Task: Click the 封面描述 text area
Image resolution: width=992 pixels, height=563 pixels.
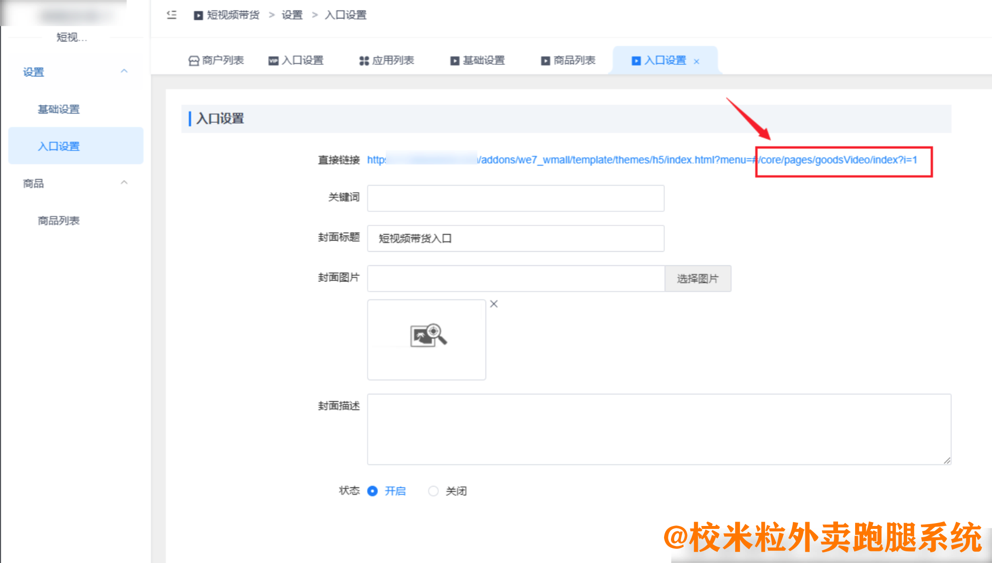Action: [659, 429]
